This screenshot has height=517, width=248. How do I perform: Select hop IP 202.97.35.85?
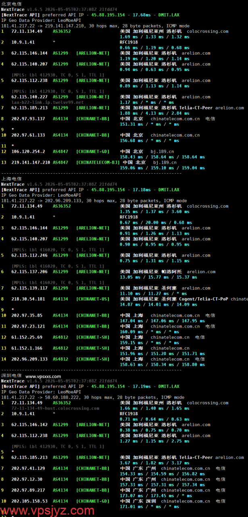[27, 315]
